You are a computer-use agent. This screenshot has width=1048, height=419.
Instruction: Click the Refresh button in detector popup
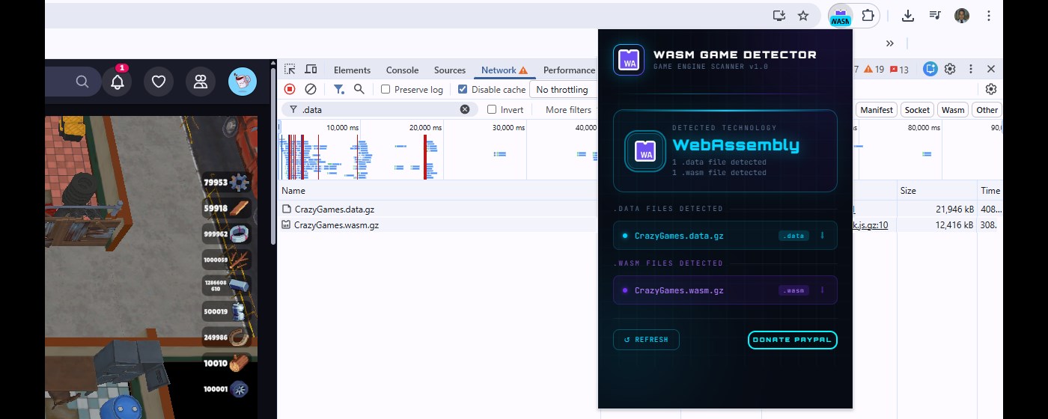[646, 340]
